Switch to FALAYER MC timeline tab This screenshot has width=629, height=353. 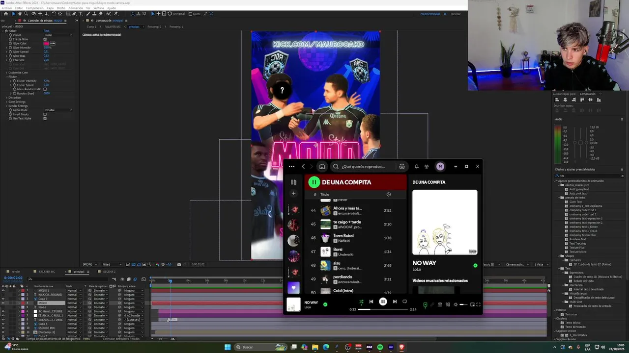[x=47, y=272]
